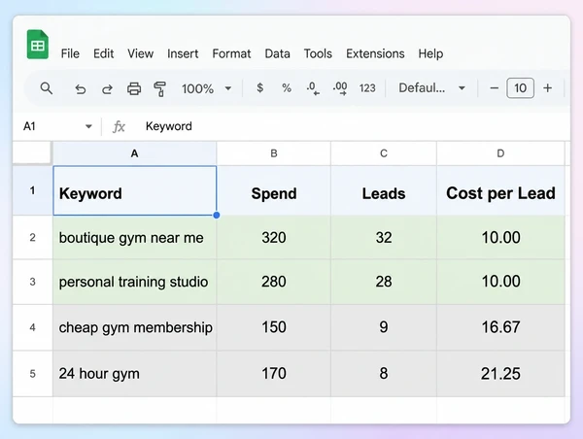Open the Format menu
Image resolution: width=583 pixels, height=439 pixels.
231,53
